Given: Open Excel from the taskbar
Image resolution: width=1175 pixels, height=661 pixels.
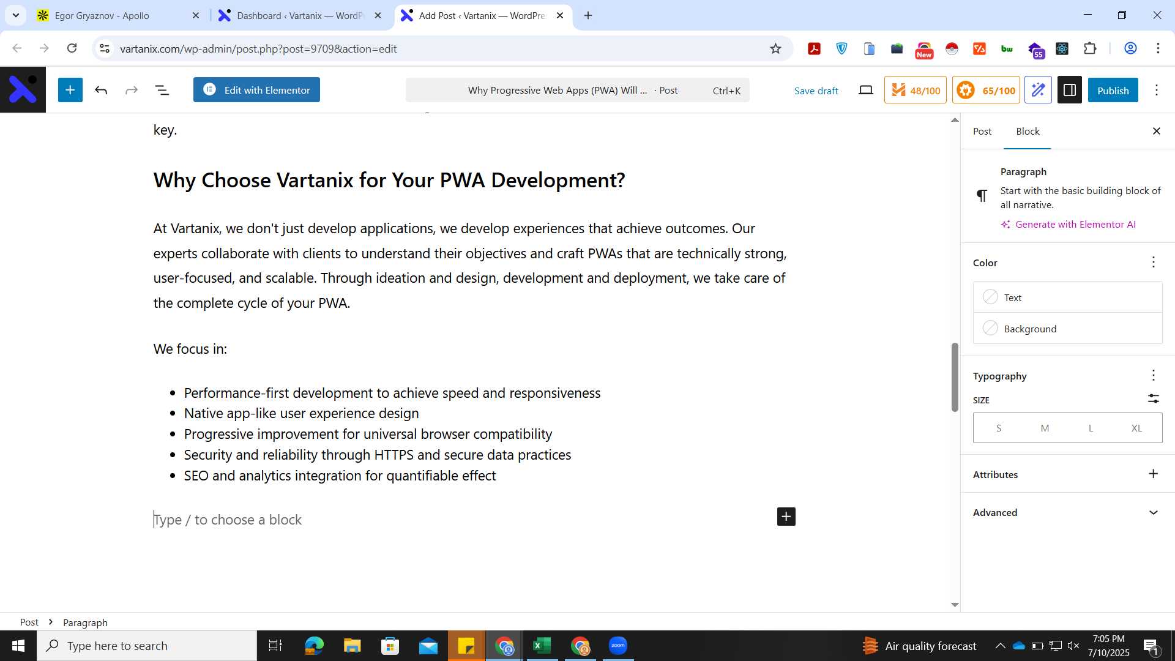Looking at the screenshot, I should [x=542, y=646].
